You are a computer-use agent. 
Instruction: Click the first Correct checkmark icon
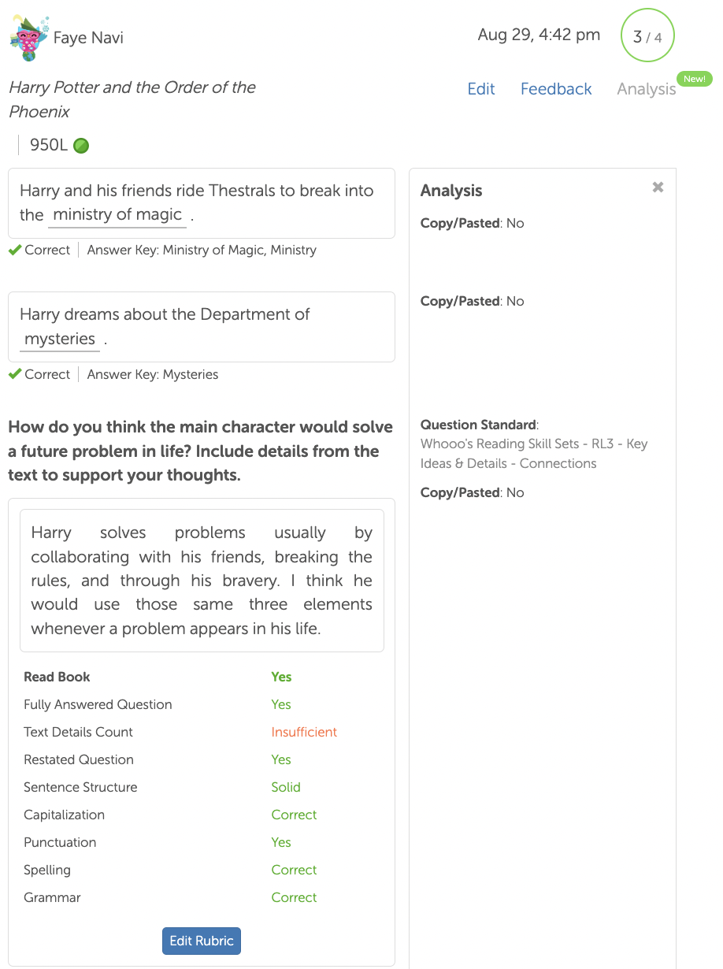(x=14, y=250)
